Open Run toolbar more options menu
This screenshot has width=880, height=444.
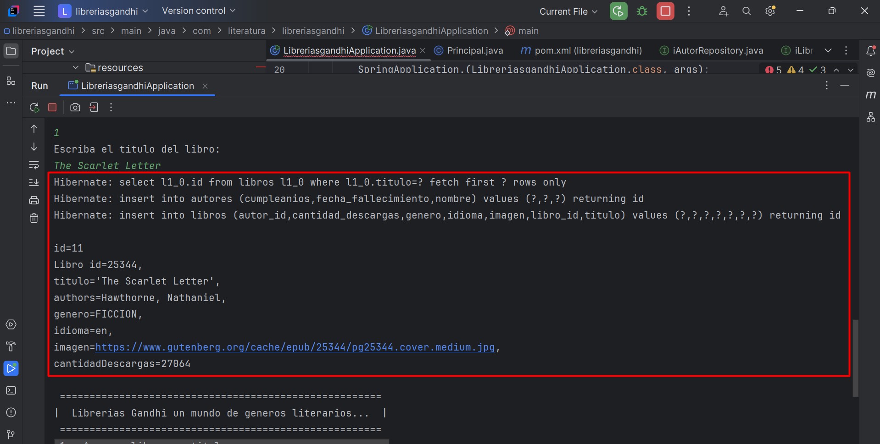tap(111, 107)
